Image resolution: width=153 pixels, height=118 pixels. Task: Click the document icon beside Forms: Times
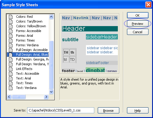(x=11, y=40)
